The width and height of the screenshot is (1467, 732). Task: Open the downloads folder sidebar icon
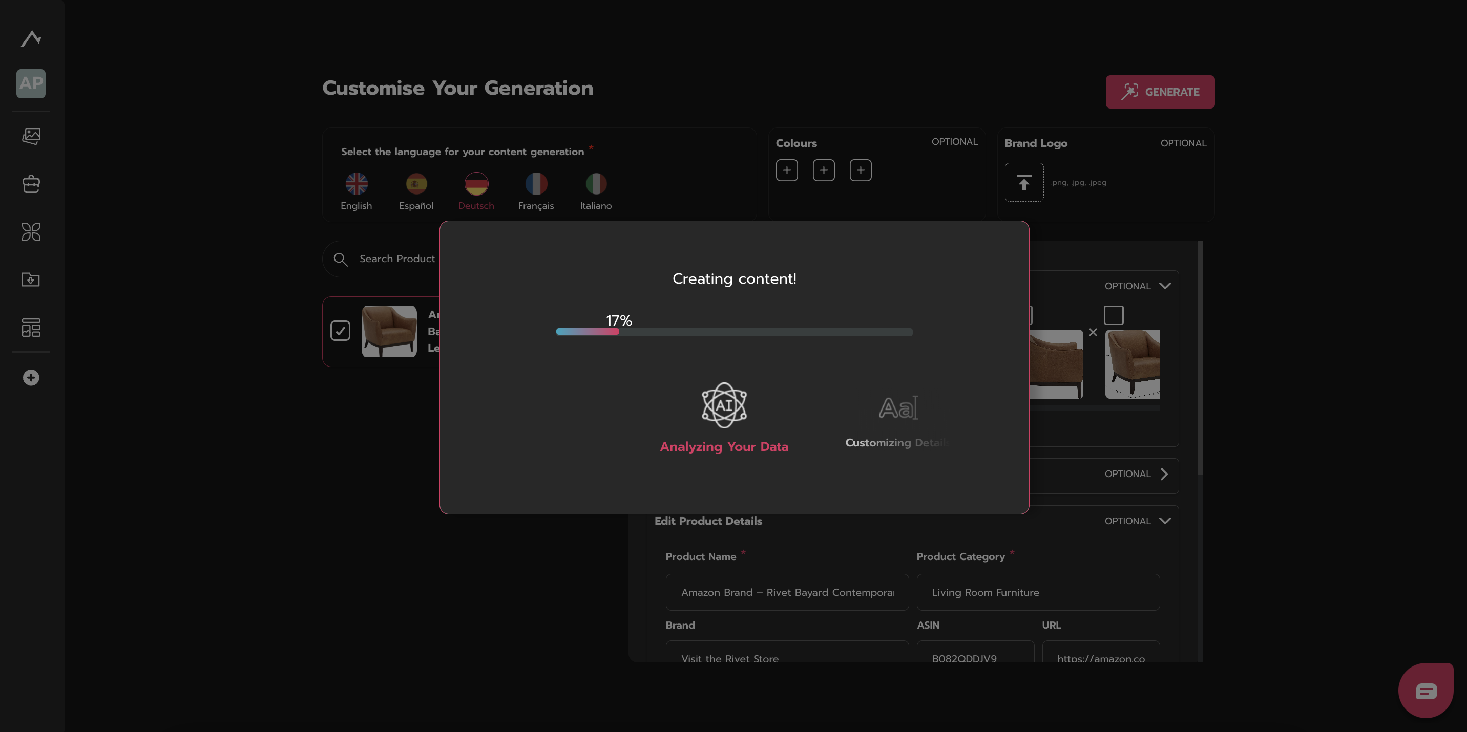pyautogui.click(x=31, y=279)
